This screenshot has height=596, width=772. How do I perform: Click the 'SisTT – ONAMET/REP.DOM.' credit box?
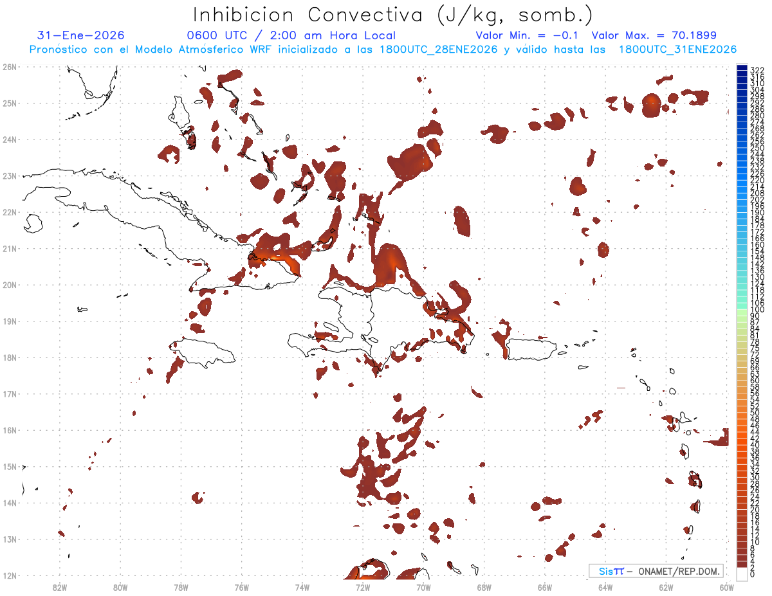656,571
